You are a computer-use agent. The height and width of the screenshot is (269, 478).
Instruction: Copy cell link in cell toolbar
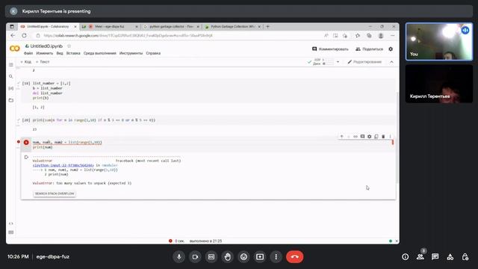coord(356,136)
